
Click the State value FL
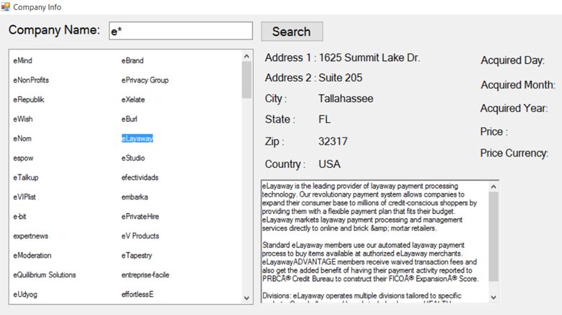325,119
